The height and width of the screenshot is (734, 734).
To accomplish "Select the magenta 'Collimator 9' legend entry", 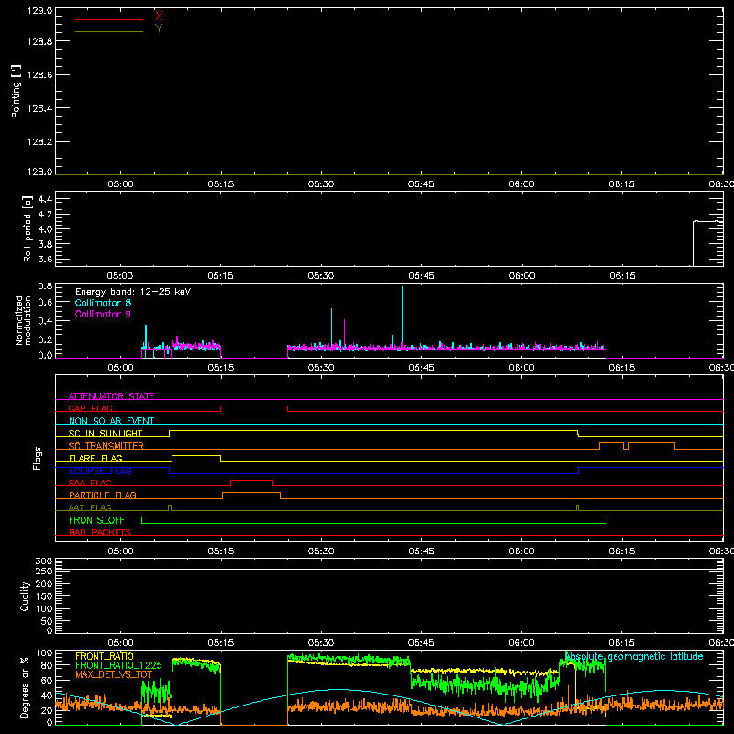I will [103, 314].
